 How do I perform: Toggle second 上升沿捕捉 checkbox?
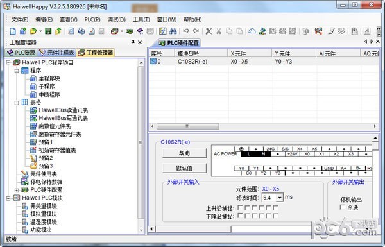[x=248, y=208]
